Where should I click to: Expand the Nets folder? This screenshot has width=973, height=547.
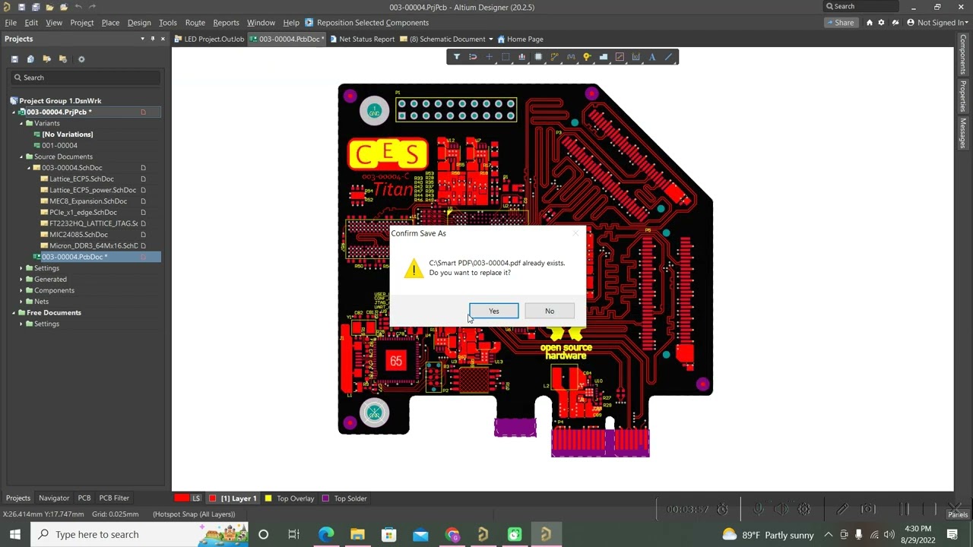pyautogui.click(x=21, y=302)
